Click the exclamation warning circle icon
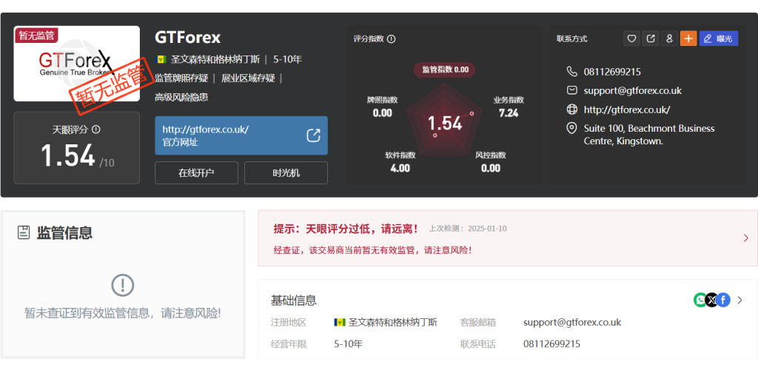This screenshot has width=758, height=373. [122, 286]
